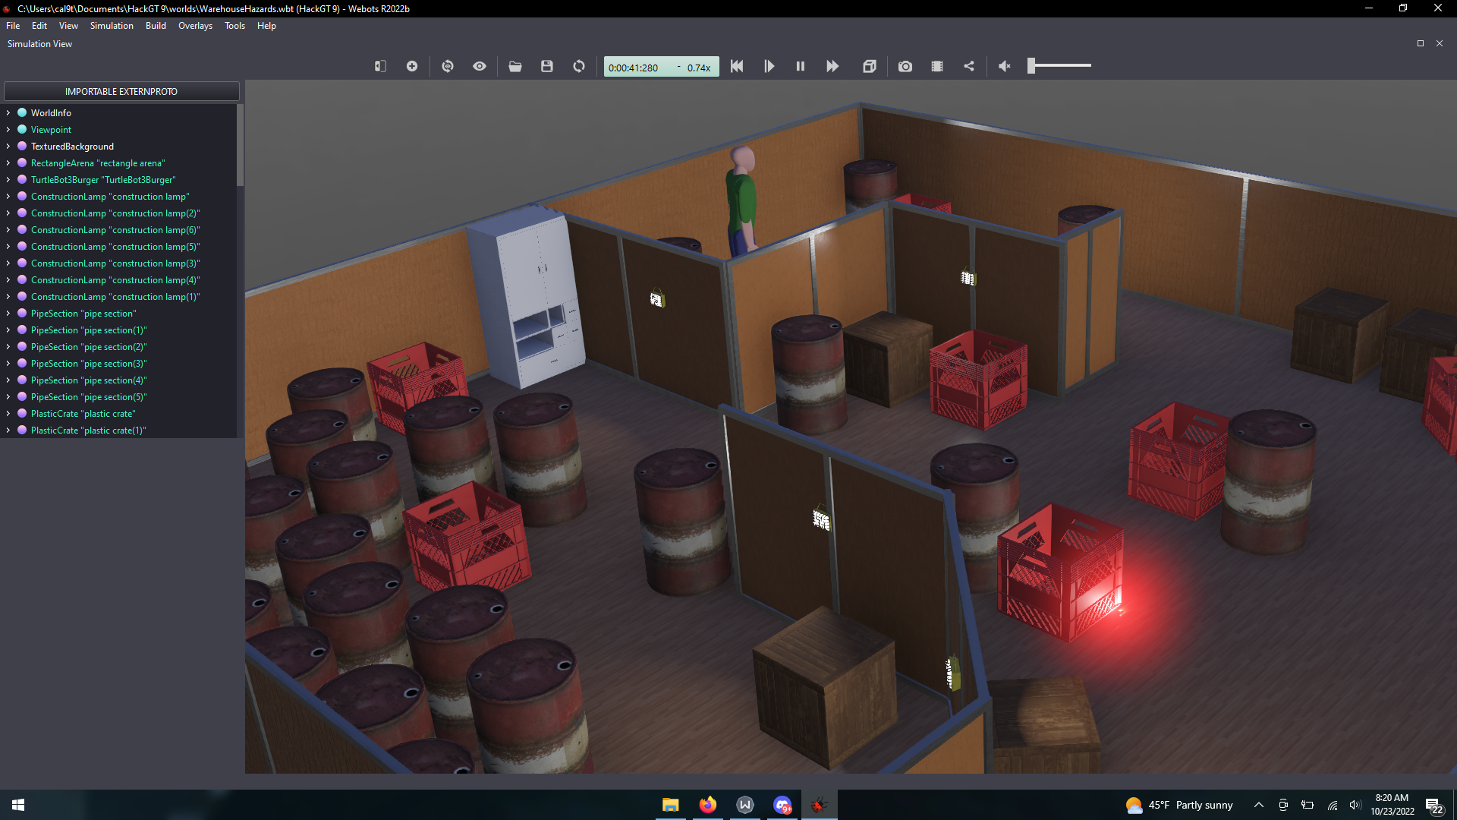Click the share simulation icon
The height and width of the screenshot is (820, 1457).
pos(969,67)
